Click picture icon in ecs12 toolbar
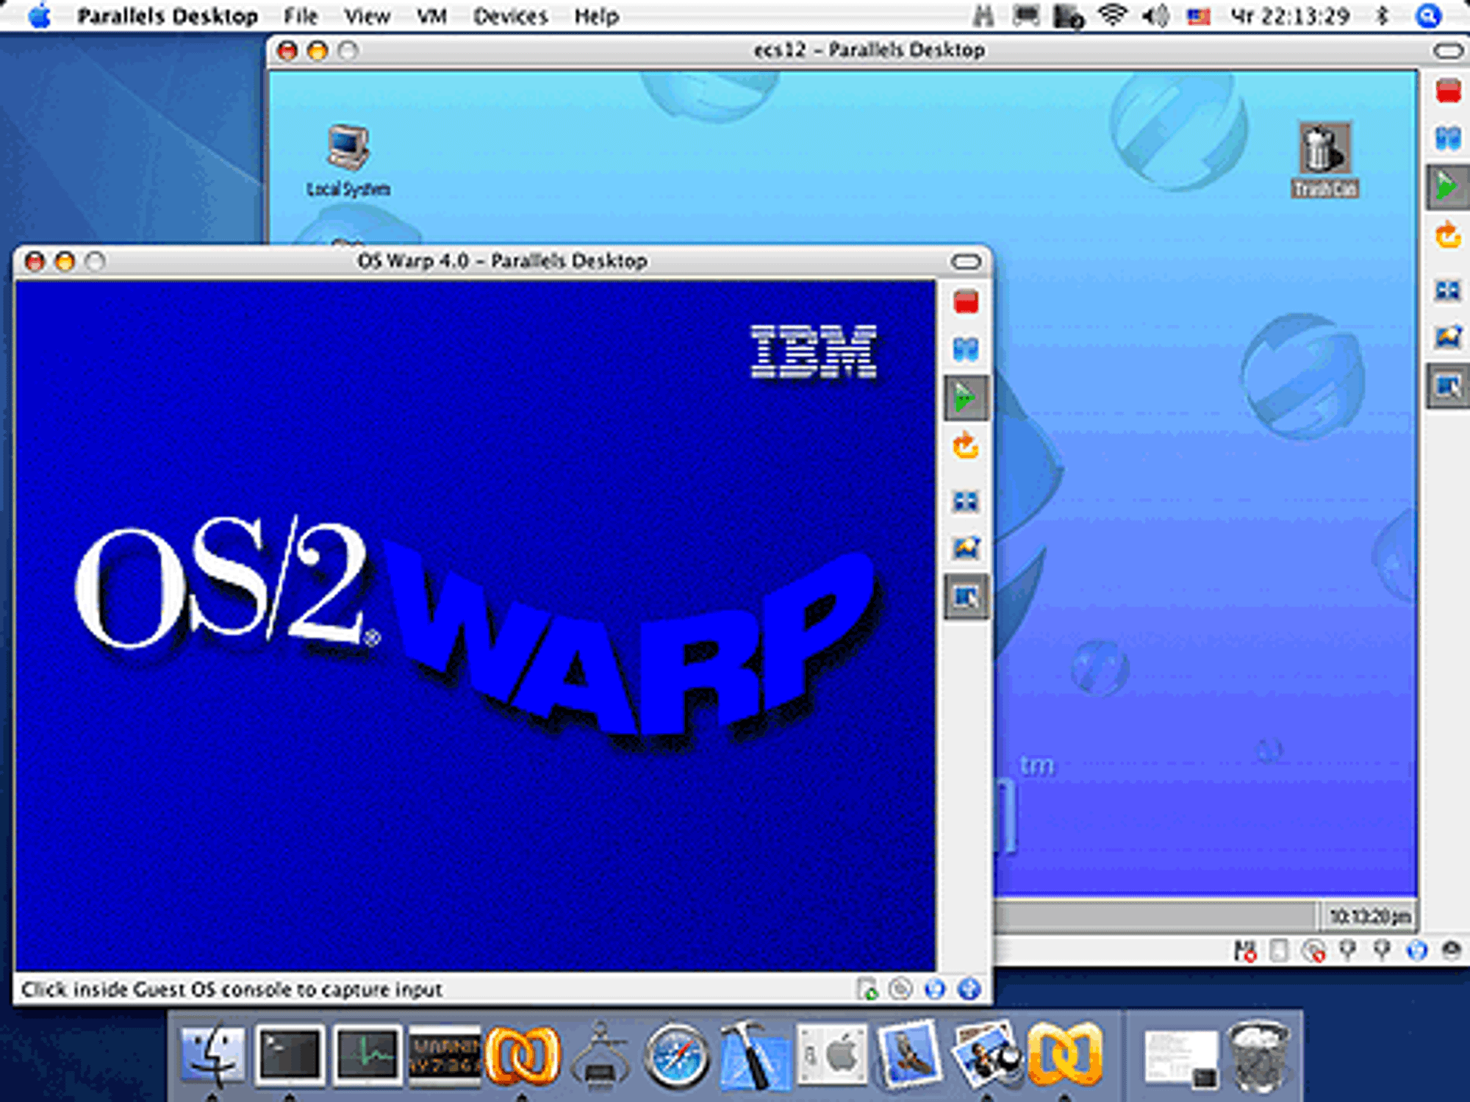The height and width of the screenshot is (1102, 1470). [1448, 337]
